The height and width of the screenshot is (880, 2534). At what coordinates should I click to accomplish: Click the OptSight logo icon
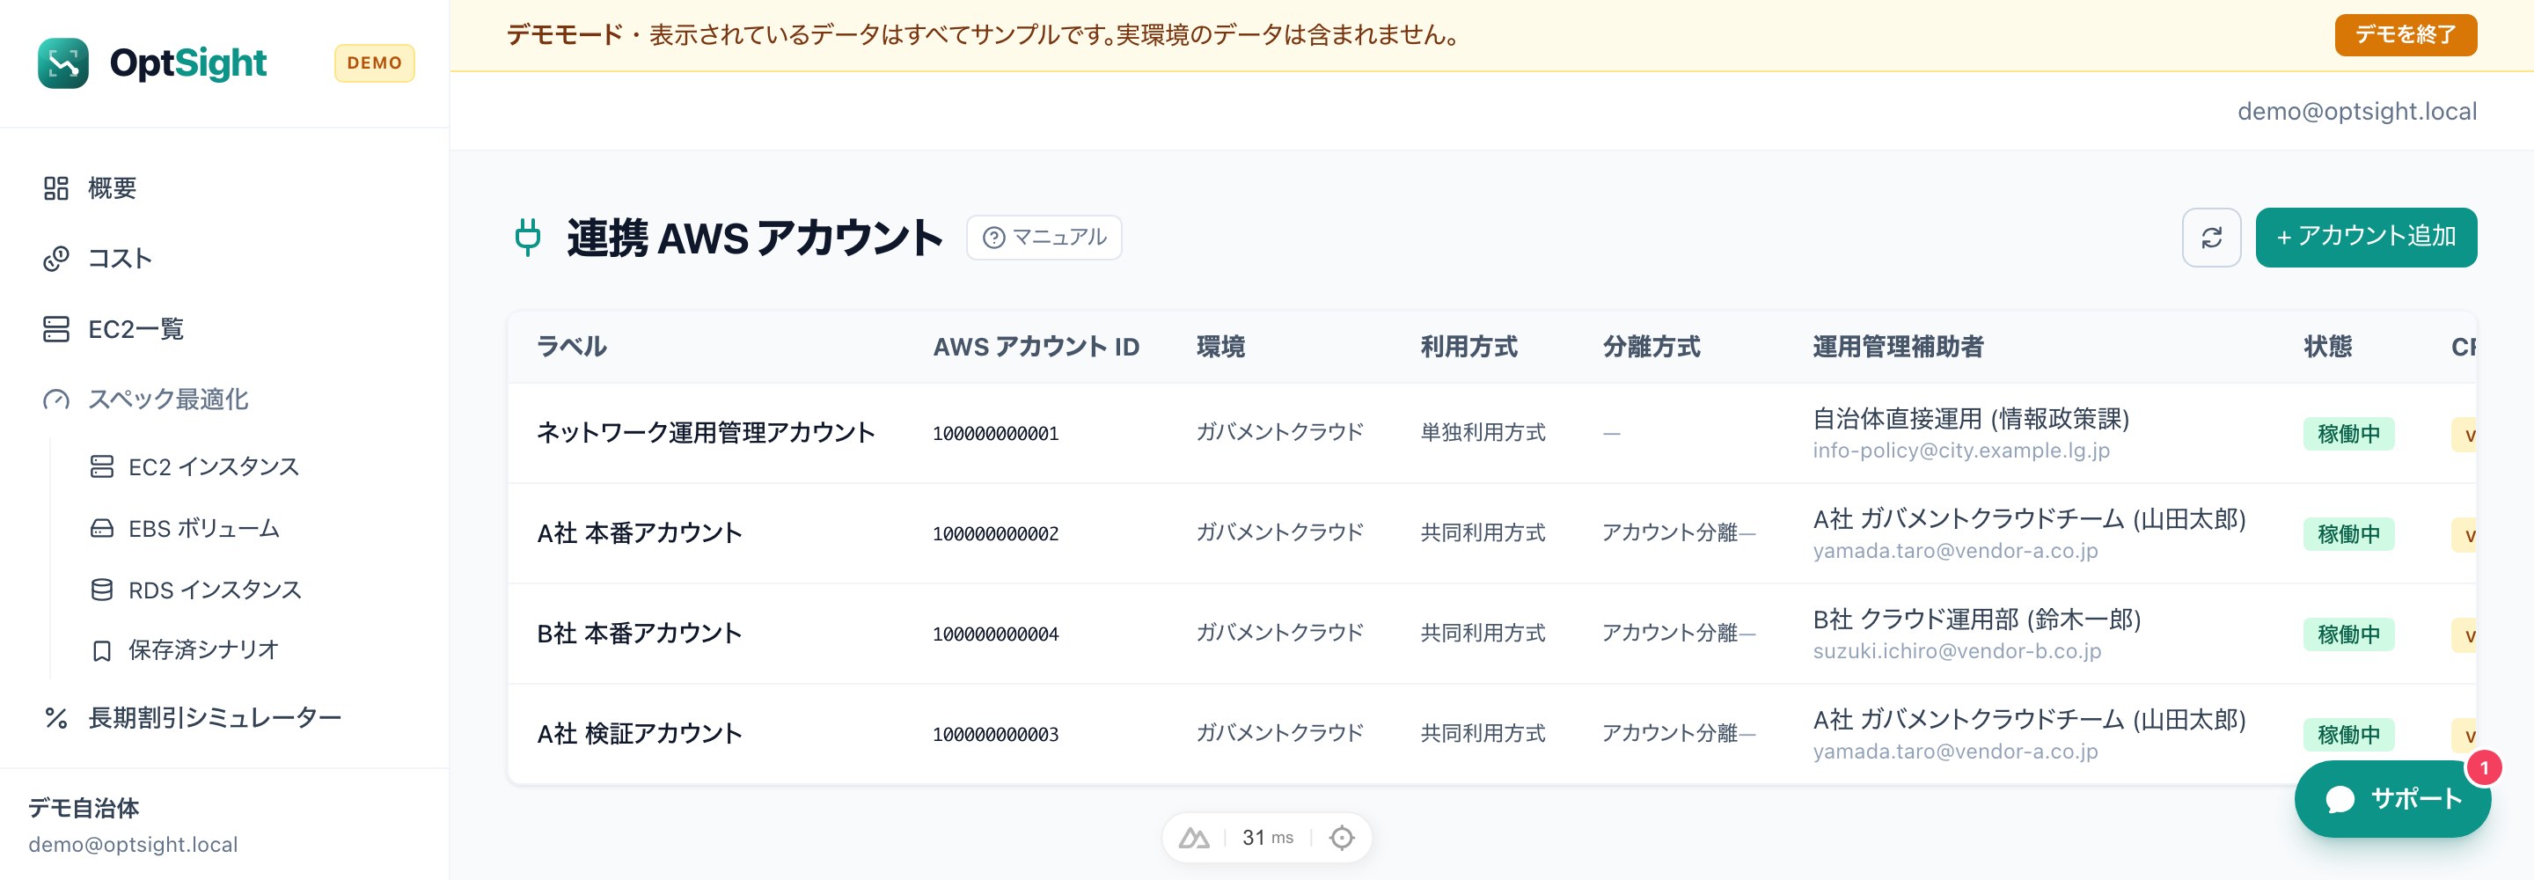pyautogui.click(x=63, y=63)
